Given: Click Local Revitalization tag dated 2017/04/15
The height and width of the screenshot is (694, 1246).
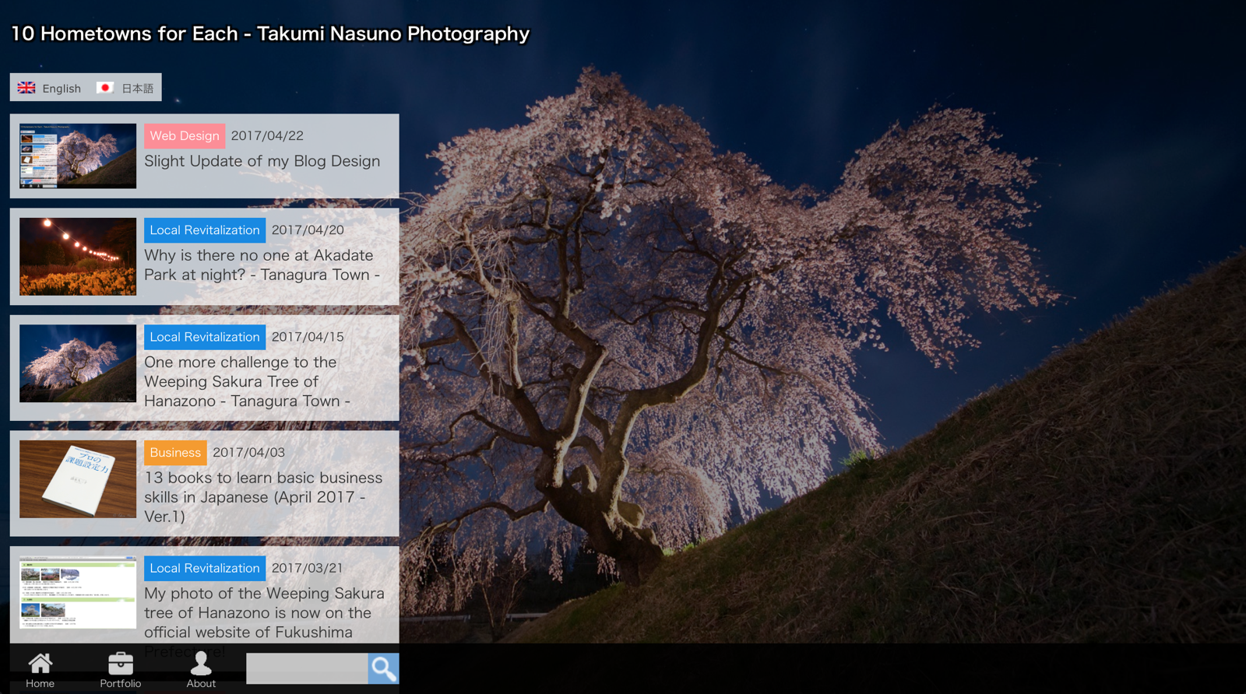Looking at the screenshot, I should click(204, 337).
